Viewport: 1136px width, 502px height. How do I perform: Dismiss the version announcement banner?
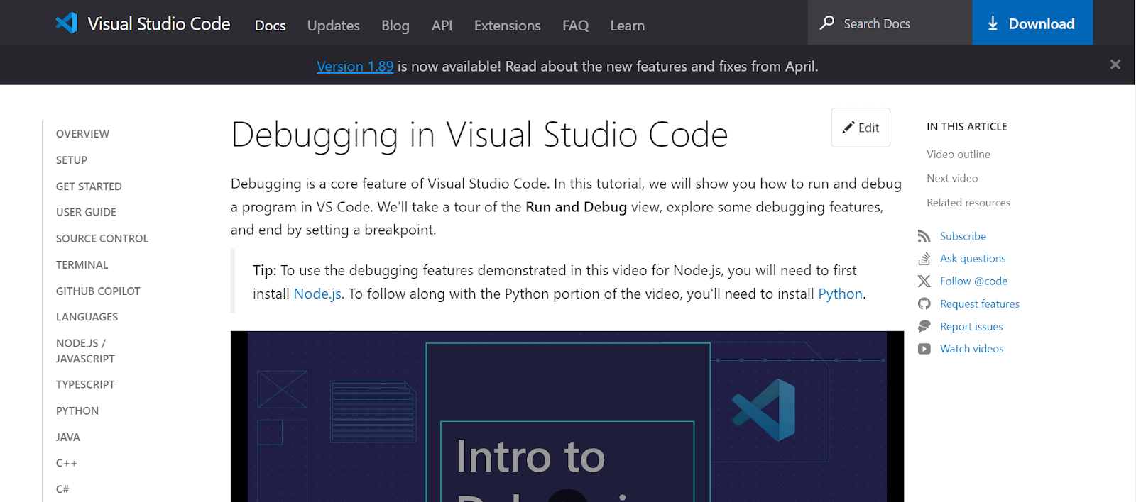pos(1115,65)
